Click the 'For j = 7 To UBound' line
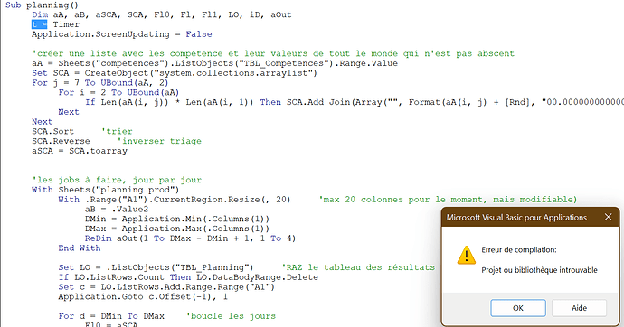This screenshot has height=327, width=624. click(x=100, y=82)
